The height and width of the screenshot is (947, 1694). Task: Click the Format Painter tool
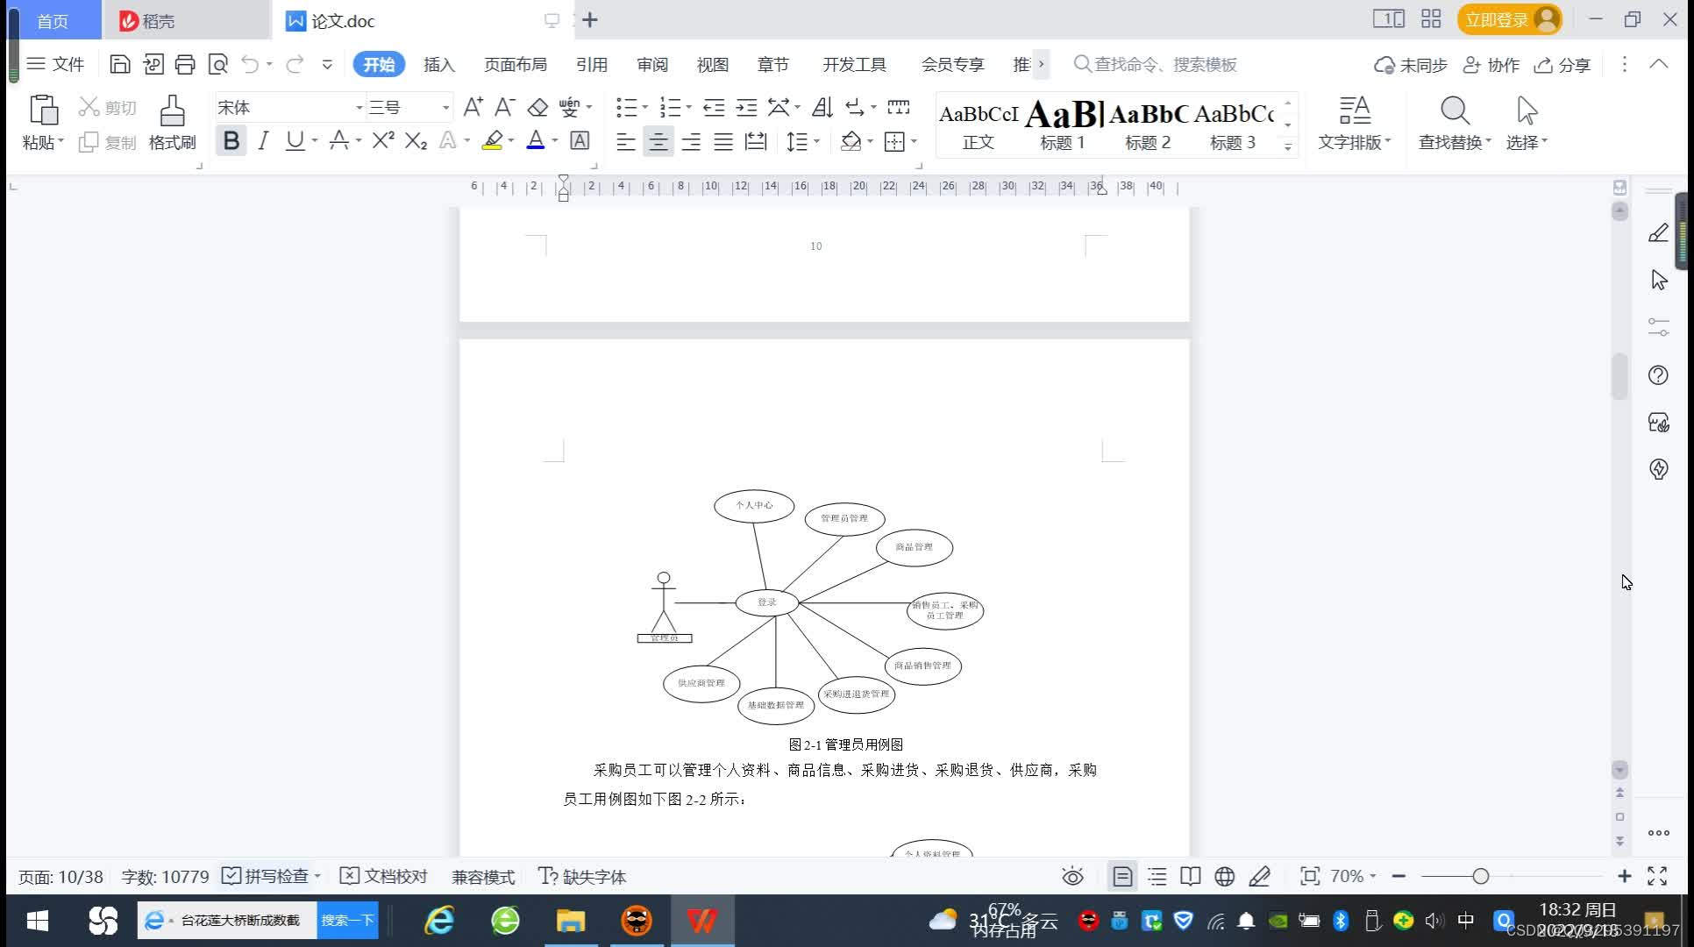[x=172, y=124]
